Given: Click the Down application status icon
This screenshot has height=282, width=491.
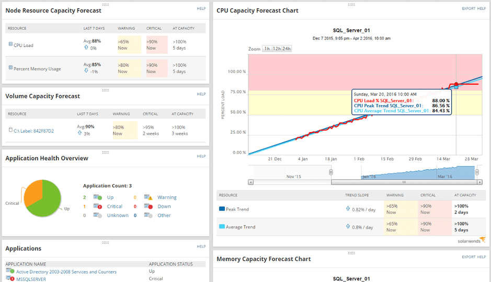Looking at the screenshot, I should pos(149,206).
